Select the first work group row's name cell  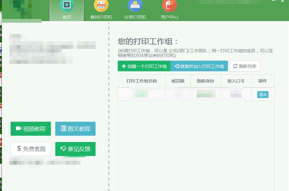141,94
